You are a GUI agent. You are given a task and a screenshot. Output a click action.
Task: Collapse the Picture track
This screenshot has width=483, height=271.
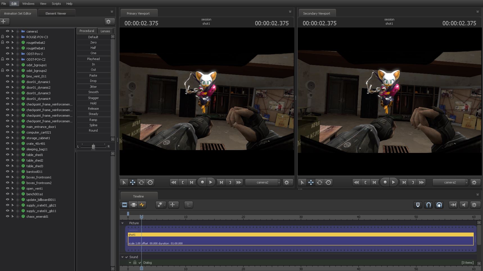tap(123, 223)
